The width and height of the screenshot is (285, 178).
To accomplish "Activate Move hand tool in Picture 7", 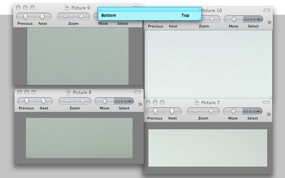I will 233,111.
